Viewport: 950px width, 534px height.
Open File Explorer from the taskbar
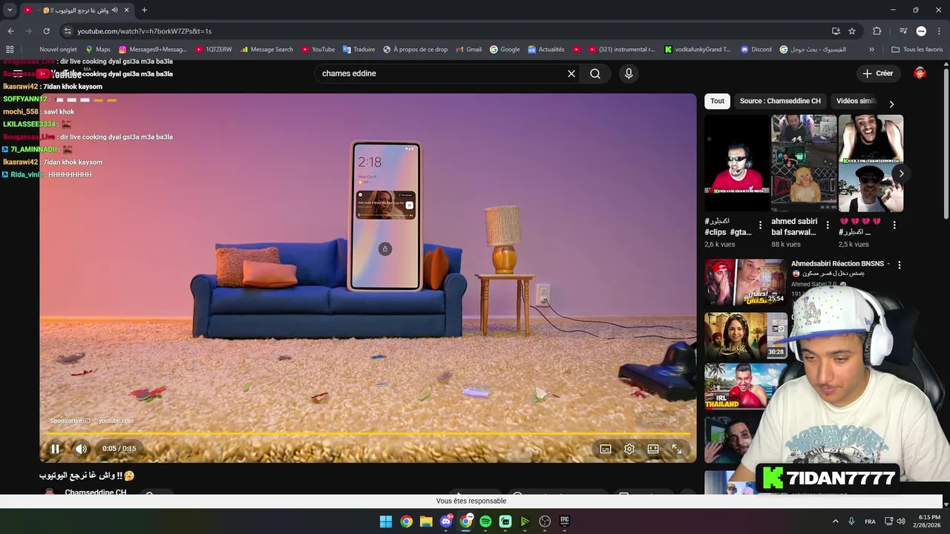pos(426,521)
